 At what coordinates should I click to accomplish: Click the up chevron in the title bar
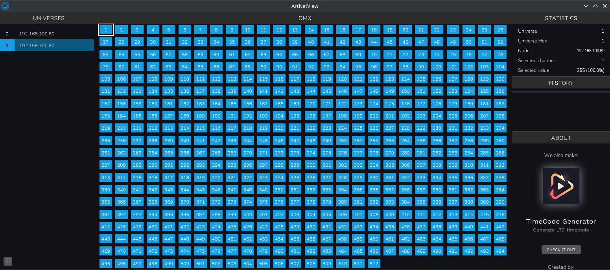pyautogui.click(x=595, y=6)
